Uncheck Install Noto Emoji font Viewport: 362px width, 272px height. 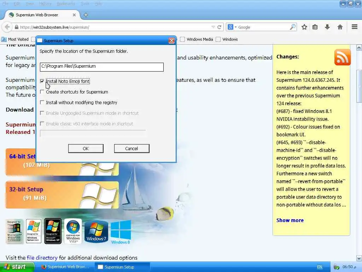[42, 81]
